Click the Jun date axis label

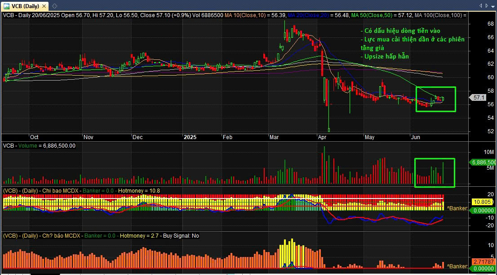coord(416,137)
